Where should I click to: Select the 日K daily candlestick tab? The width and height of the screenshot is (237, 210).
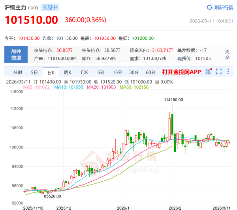coord(51,72)
